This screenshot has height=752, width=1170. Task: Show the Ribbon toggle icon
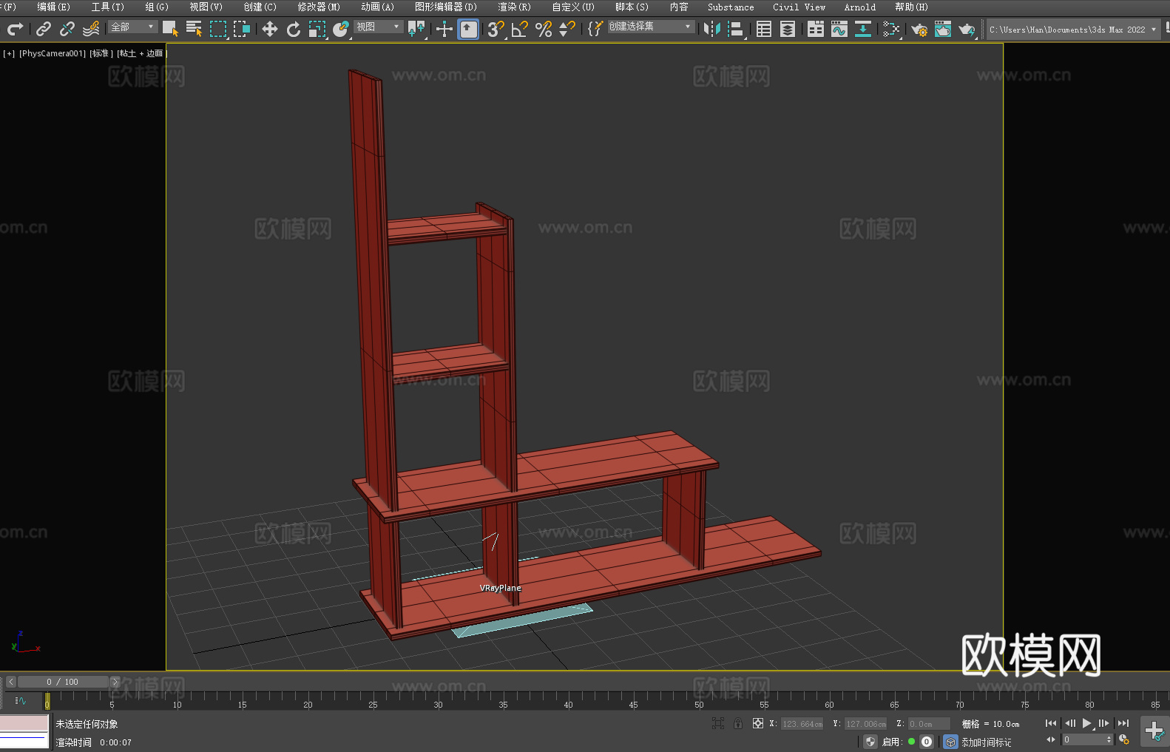pyautogui.click(x=816, y=29)
